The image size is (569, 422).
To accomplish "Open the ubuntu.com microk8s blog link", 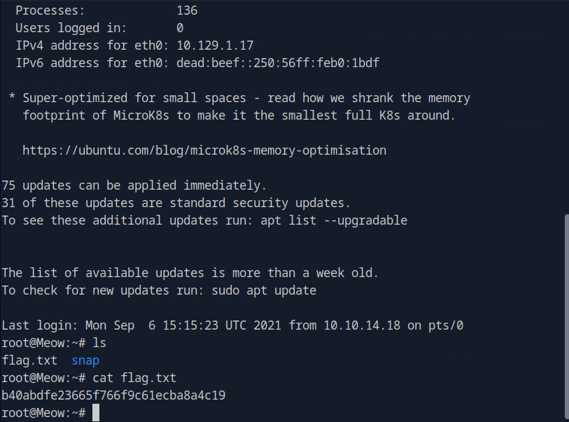I will point(204,150).
